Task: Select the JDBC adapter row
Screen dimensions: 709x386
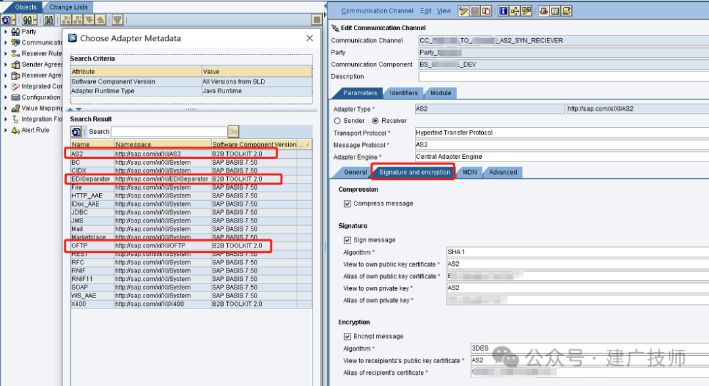Action: [x=191, y=213]
